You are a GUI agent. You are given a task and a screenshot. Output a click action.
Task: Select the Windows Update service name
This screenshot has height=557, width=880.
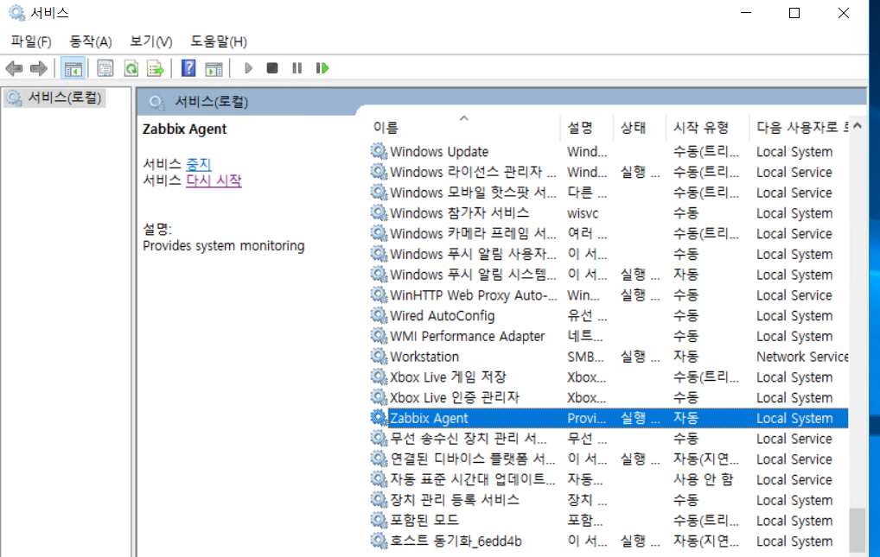click(439, 151)
